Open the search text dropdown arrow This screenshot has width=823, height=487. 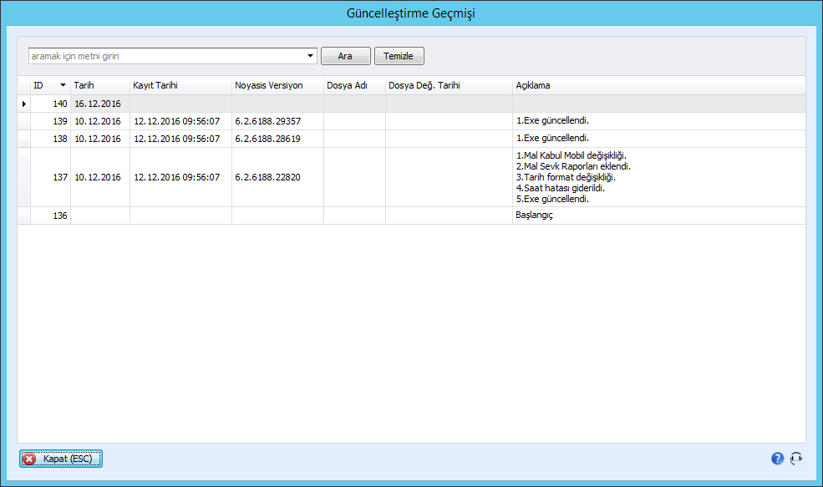(310, 56)
